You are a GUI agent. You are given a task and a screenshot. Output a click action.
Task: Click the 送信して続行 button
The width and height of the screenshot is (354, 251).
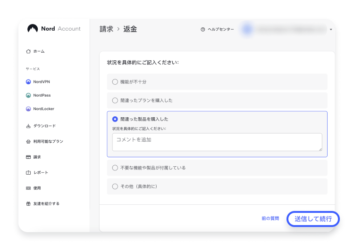(313, 219)
